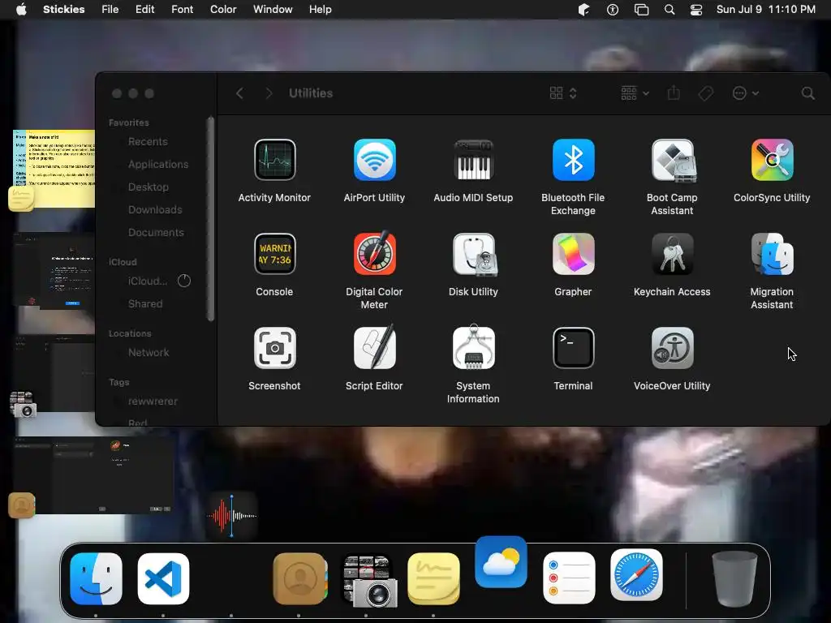Image resolution: width=831 pixels, height=623 pixels.
Task: Open Bluetooth File Exchange
Action: pyautogui.click(x=573, y=160)
